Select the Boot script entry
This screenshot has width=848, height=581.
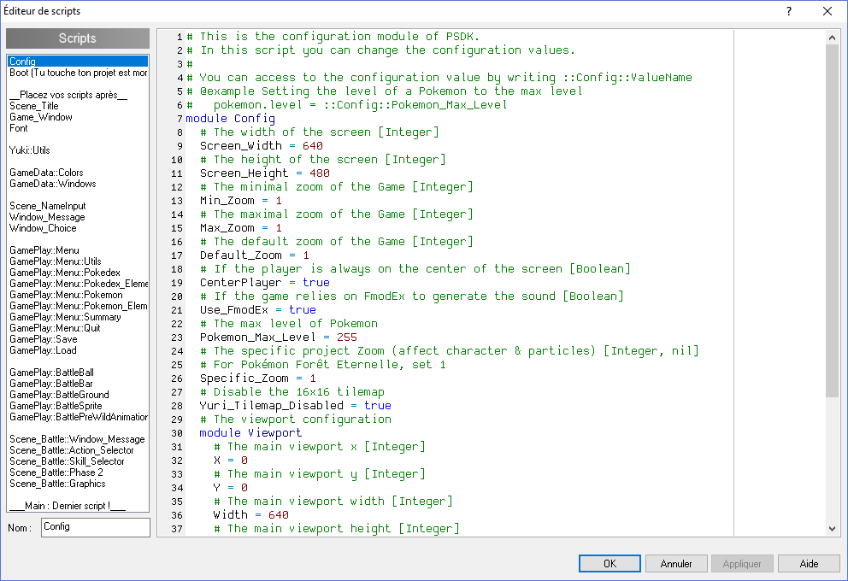point(78,73)
